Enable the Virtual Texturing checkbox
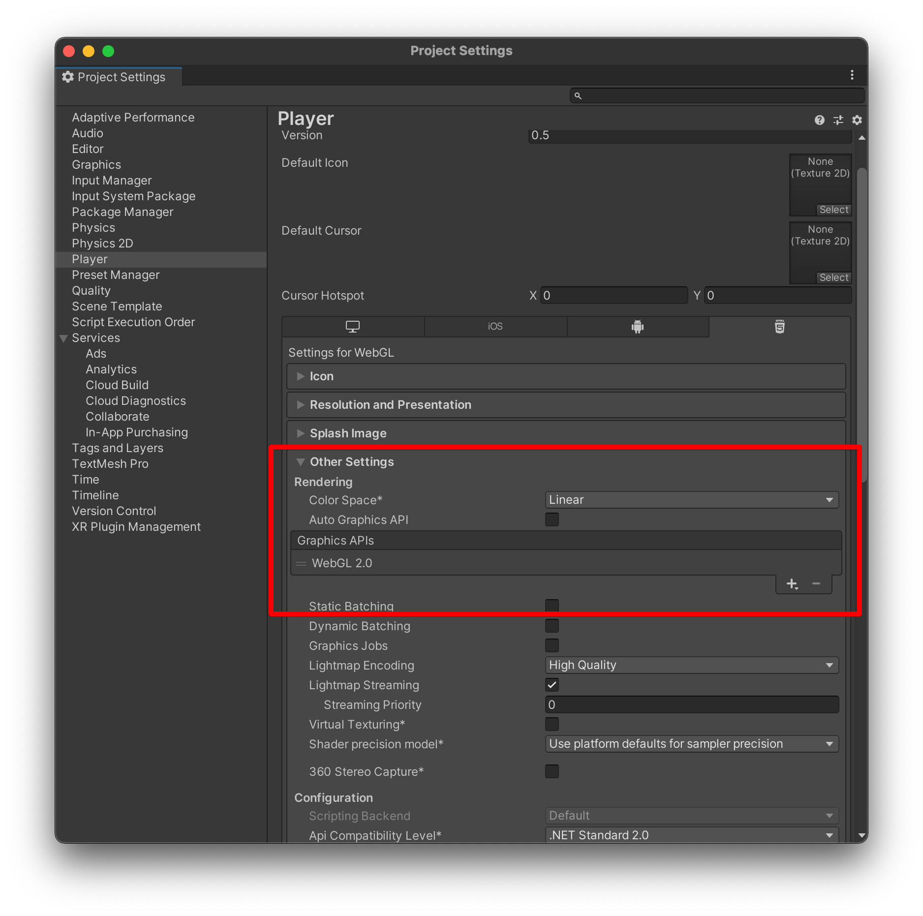The height and width of the screenshot is (916, 923). coord(552,724)
